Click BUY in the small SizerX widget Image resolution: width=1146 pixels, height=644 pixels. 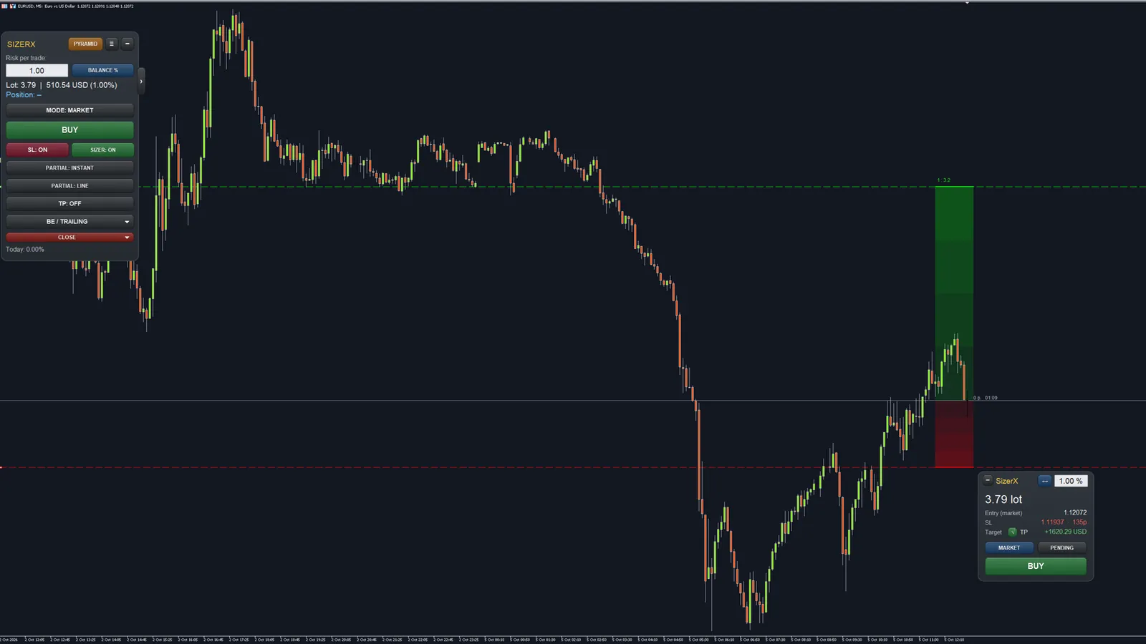pyautogui.click(x=1036, y=566)
